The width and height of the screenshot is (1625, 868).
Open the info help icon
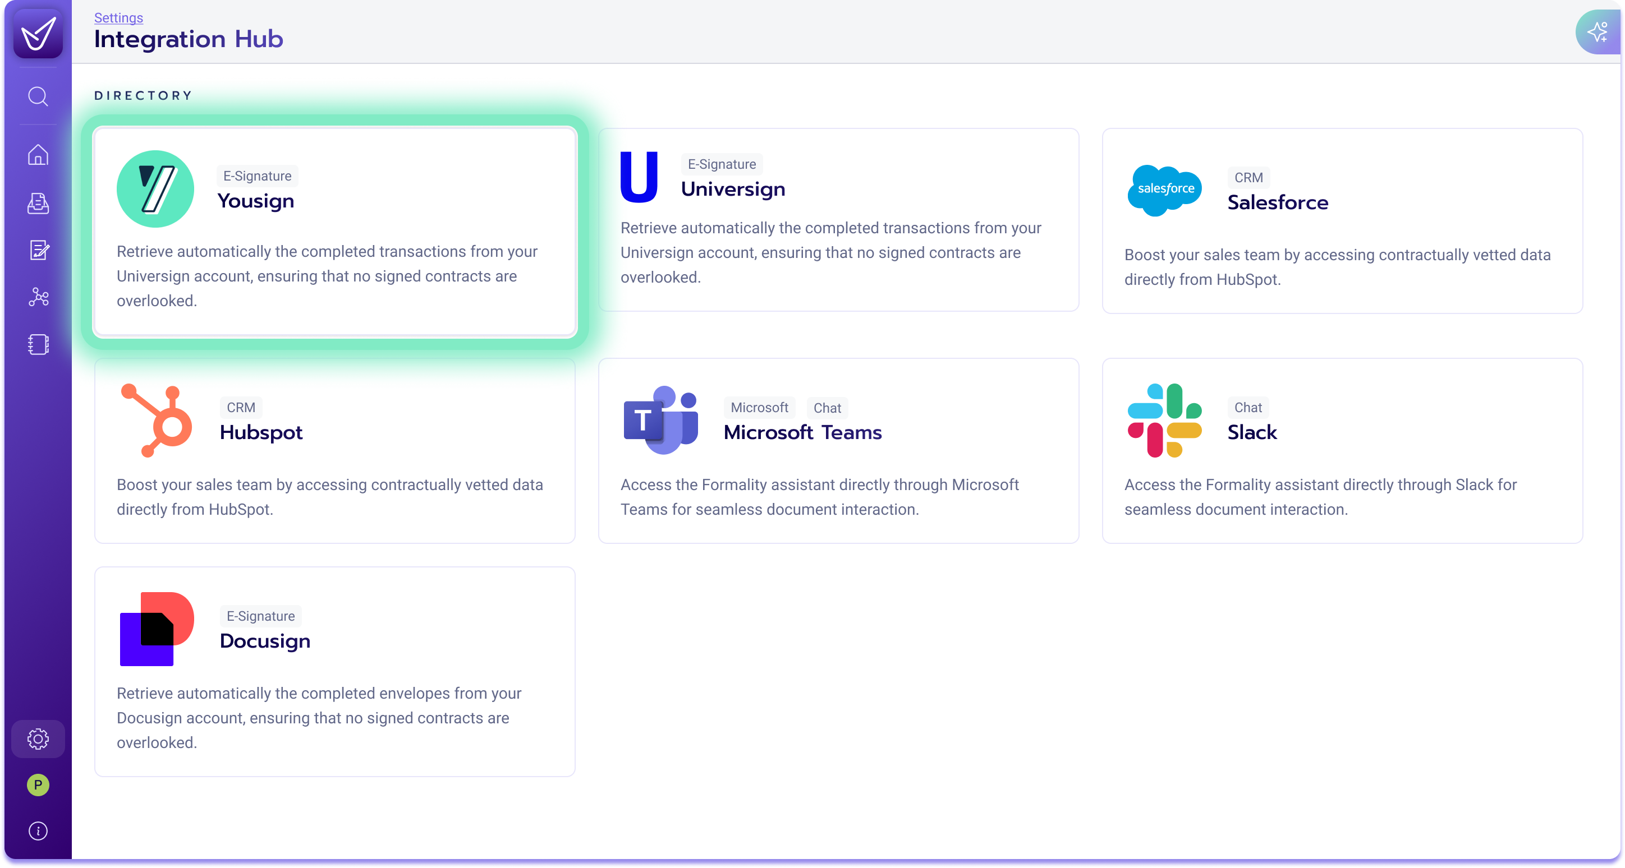38,831
